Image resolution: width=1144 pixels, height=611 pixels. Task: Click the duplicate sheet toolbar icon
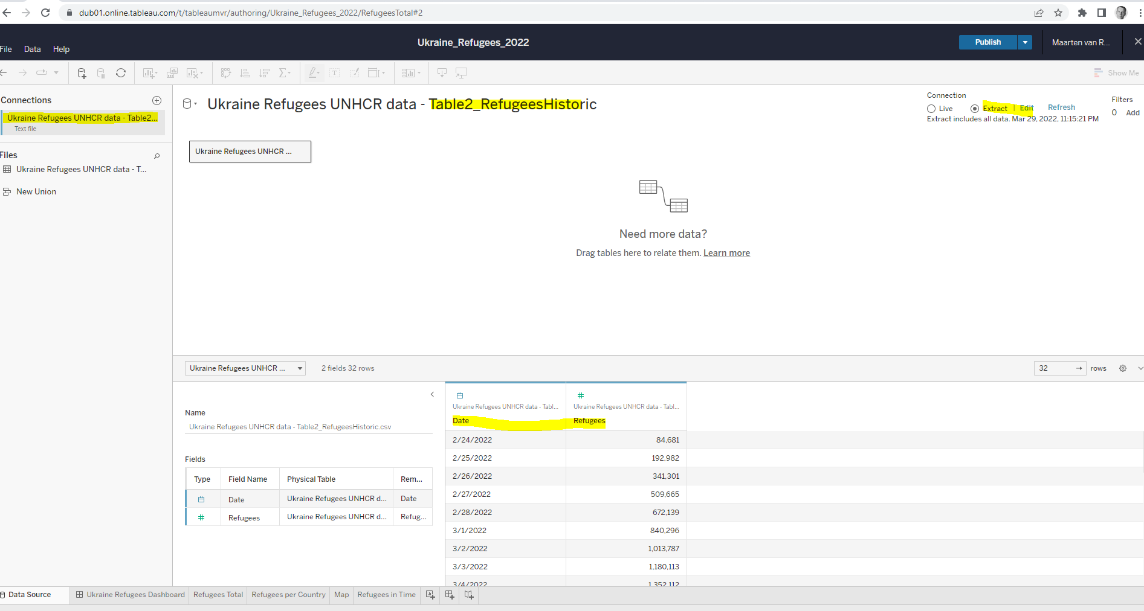(x=172, y=73)
